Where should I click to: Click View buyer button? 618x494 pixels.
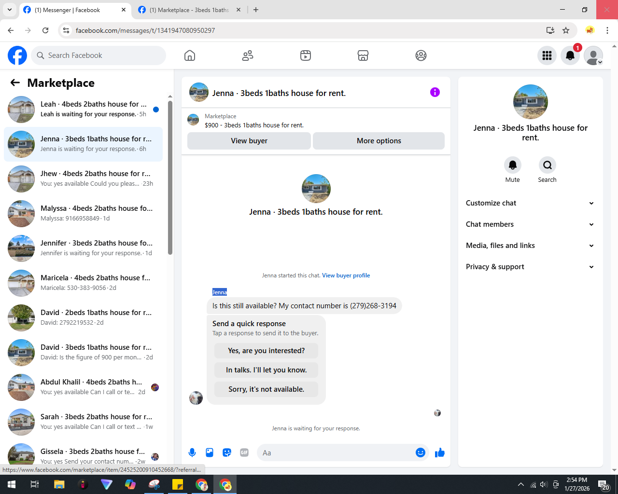tap(249, 141)
